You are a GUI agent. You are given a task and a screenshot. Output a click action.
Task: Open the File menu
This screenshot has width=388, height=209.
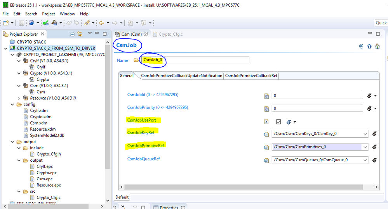point(5,14)
